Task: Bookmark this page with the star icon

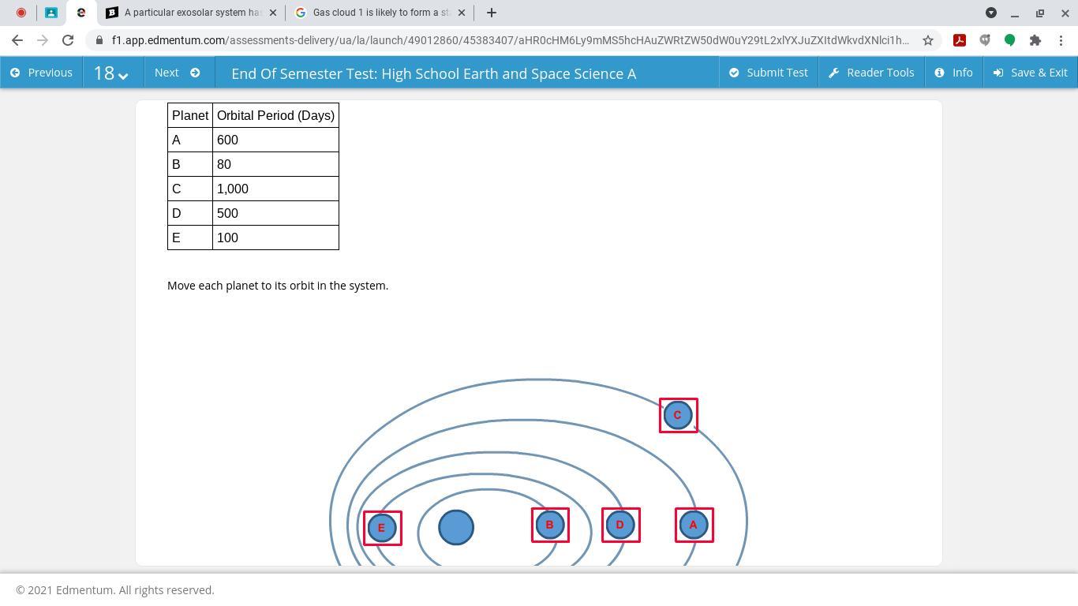Action: 928,40
